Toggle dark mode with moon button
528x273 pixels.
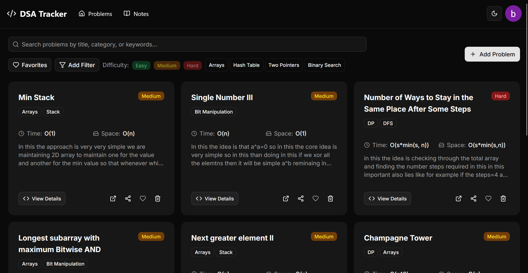(x=494, y=13)
